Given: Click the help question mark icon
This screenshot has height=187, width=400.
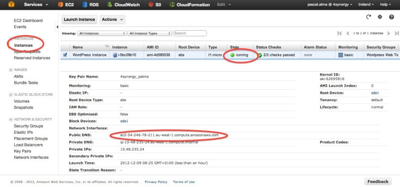Looking at the screenshot, I should pos(392,17).
